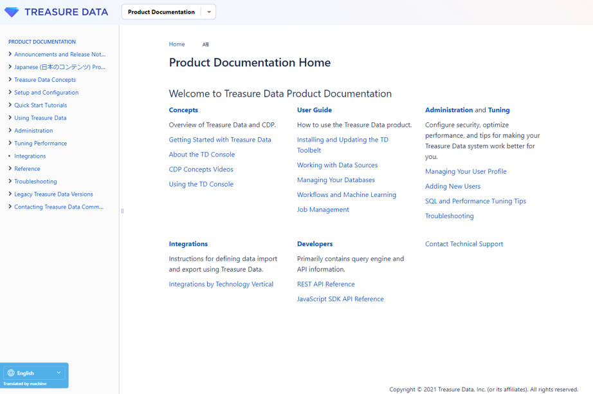Click the Product Documentation Home title
This screenshot has width=593, height=394.
point(250,62)
